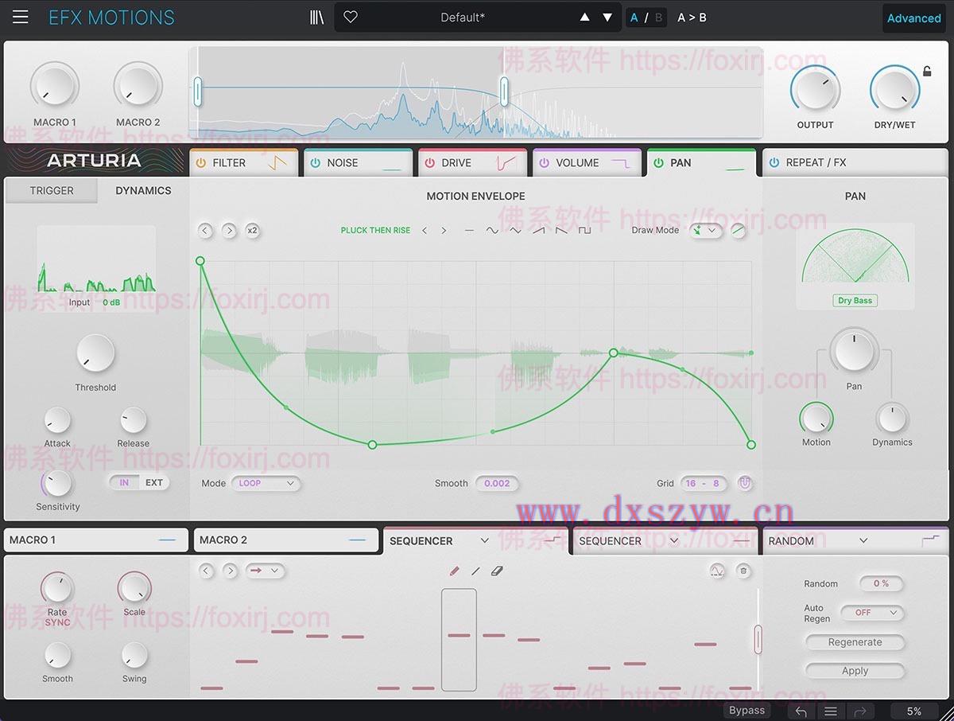Shift motion envelope right with arrow button
Image resolution: width=954 pixels, height=721 pixels.
(229, 231)
